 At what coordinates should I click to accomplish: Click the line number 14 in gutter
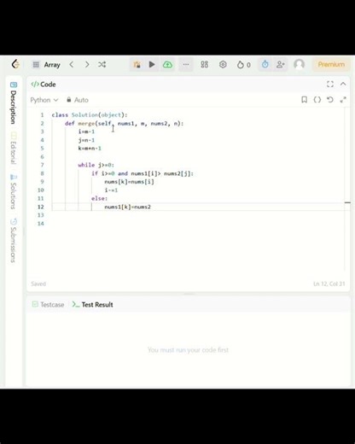[41, 224]
